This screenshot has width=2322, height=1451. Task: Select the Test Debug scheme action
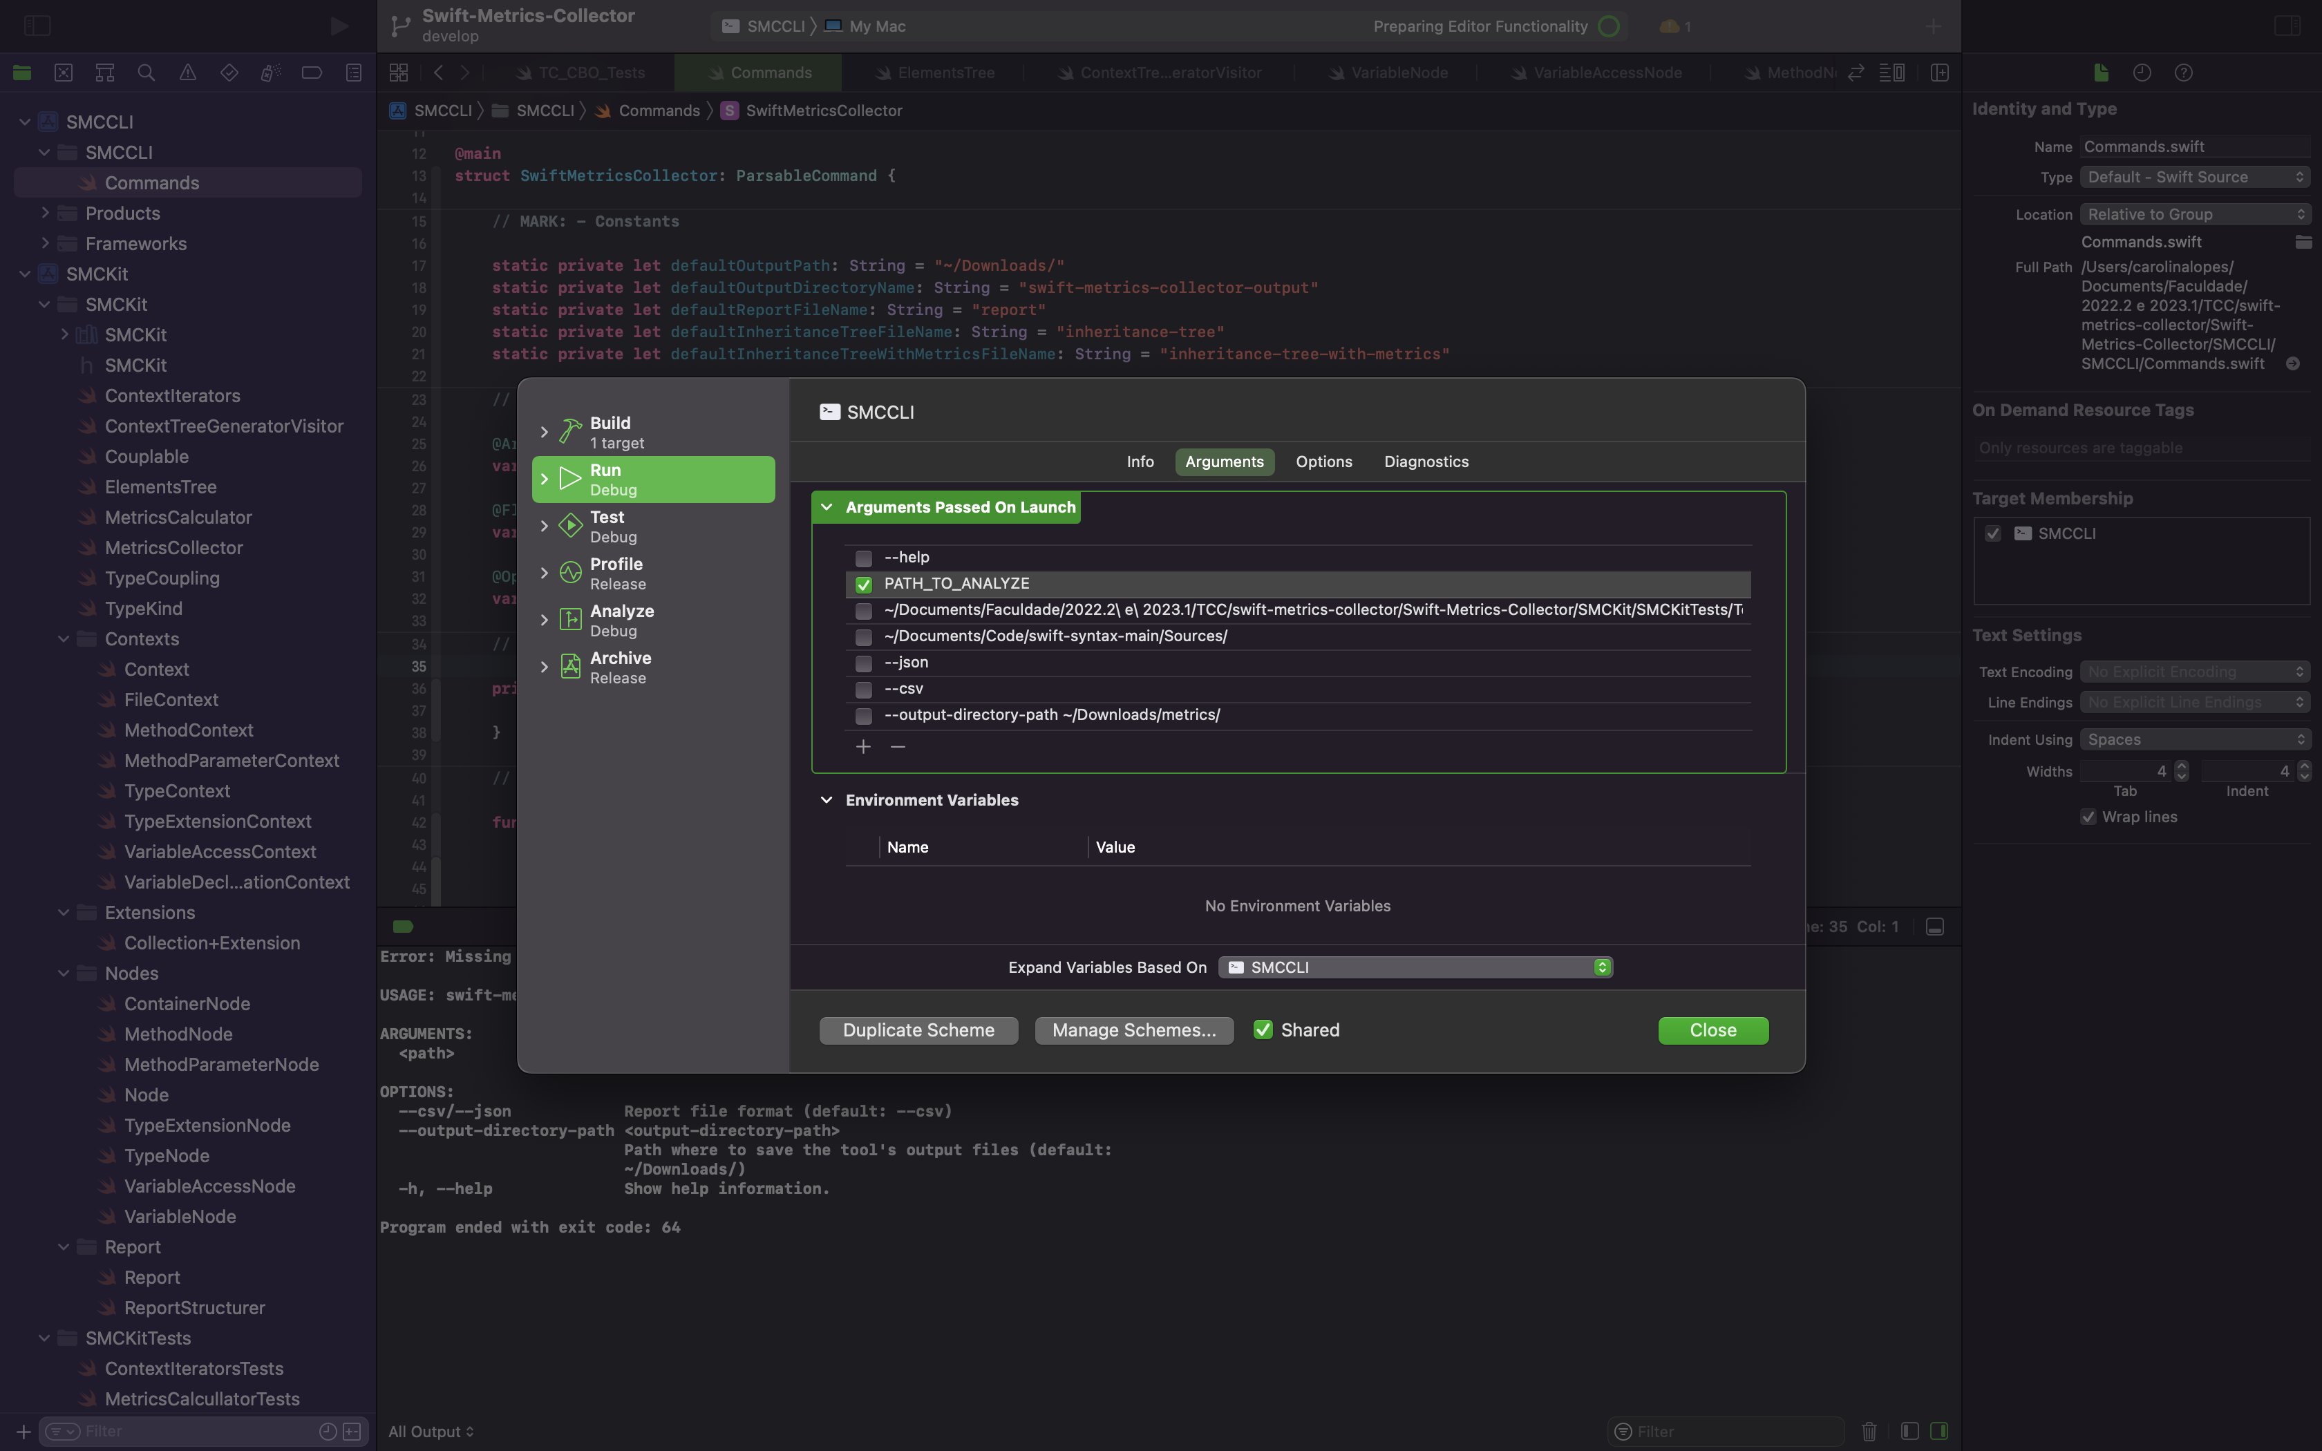pos(652,526)
